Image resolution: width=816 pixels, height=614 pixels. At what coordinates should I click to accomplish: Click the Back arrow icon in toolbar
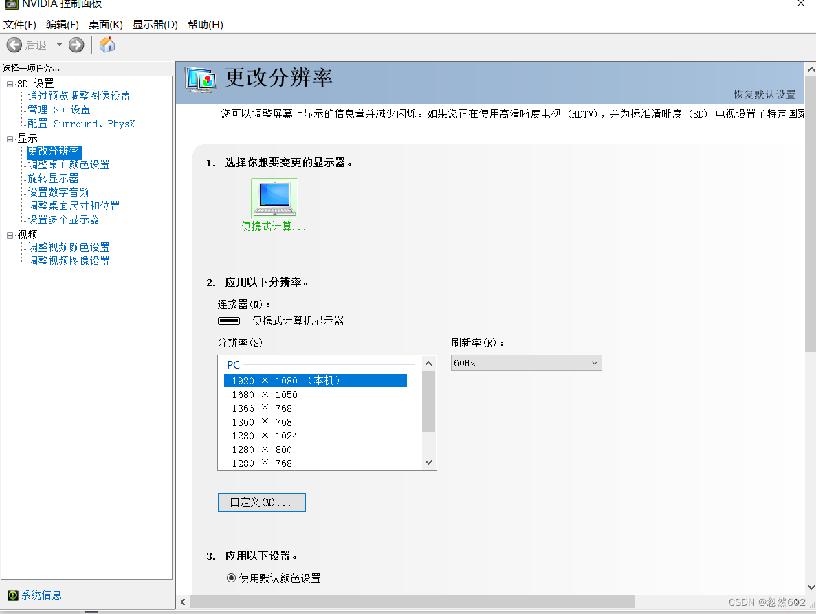point(14,45)
